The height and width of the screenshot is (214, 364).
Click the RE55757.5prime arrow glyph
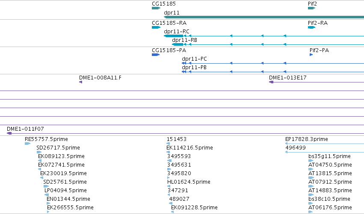(28, 144)
